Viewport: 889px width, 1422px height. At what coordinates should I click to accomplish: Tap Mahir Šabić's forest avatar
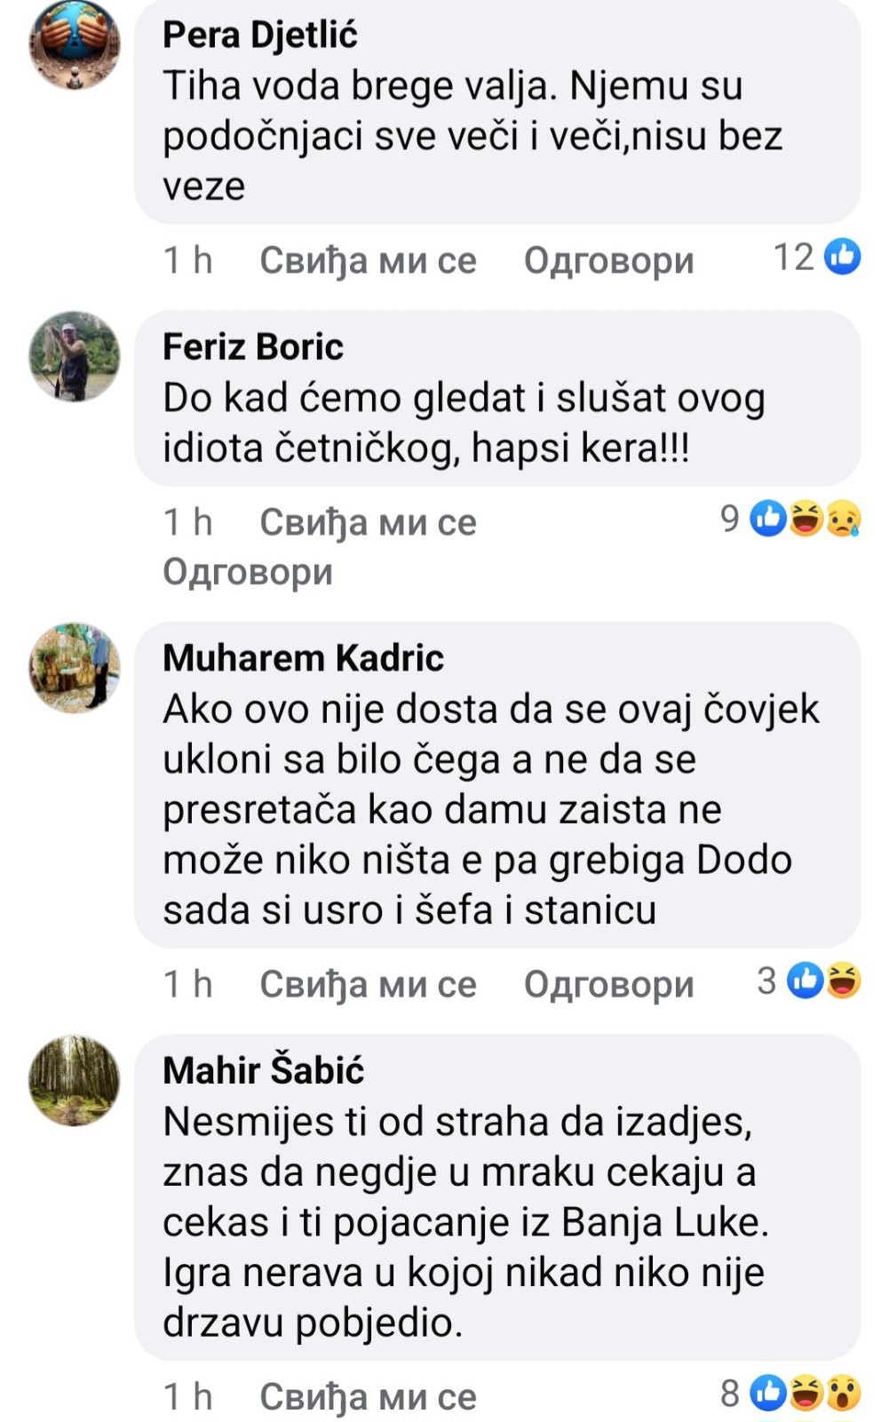[x=75, y=1080]
